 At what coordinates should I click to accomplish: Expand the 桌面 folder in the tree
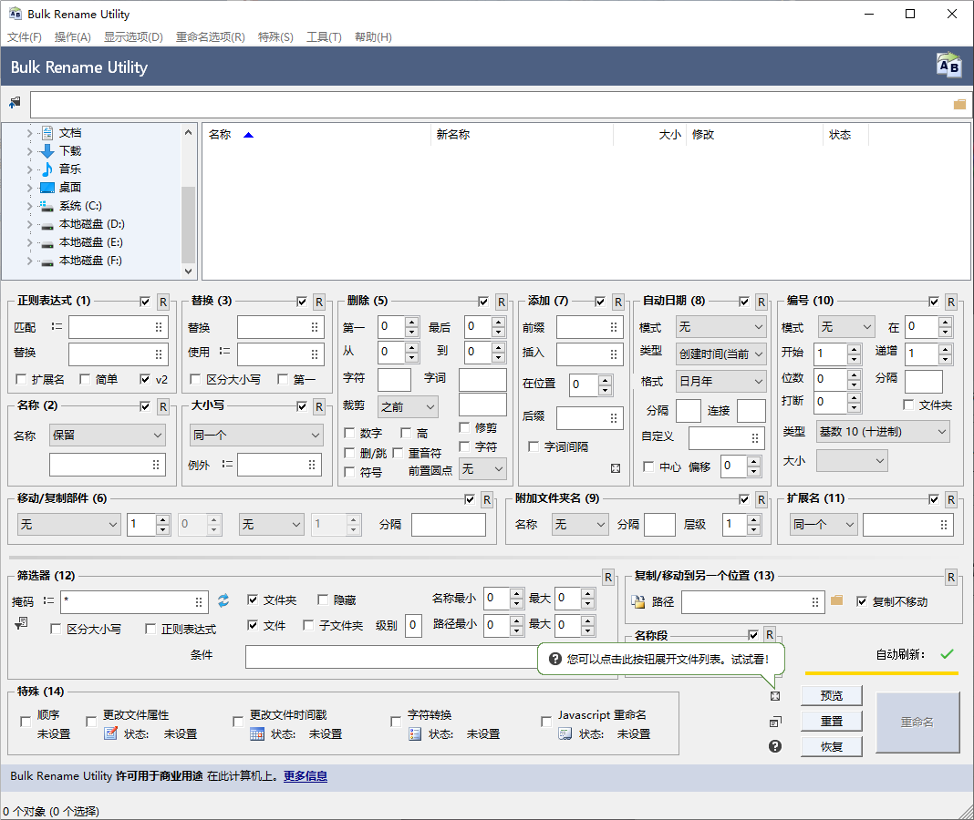click(x=29, y=188)
